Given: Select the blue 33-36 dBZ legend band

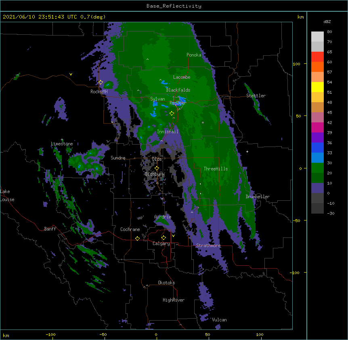Looking at the screenshot, I should point(317,147).
